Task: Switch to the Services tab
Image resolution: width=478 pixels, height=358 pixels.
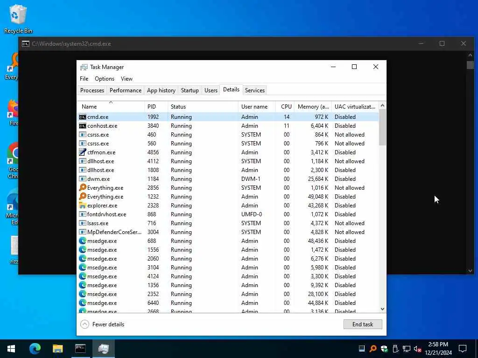Action: tap(254, 90)
